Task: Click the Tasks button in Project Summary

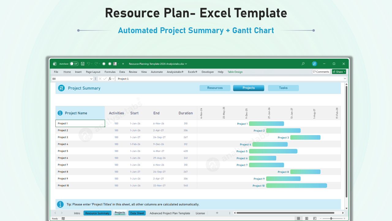Action: (283, 88)
